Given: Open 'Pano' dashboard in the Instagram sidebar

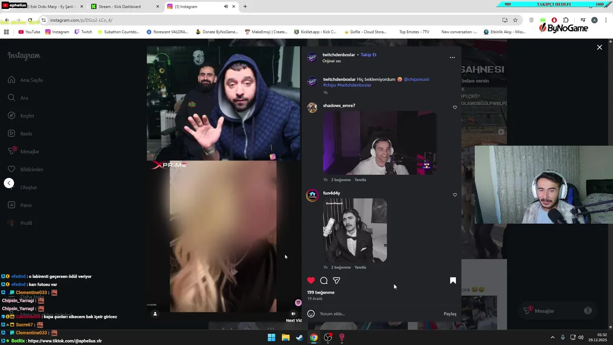Looking at the screenshot, I should point(20,205).
